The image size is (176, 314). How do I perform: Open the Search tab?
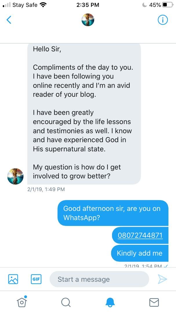(66, 302)
